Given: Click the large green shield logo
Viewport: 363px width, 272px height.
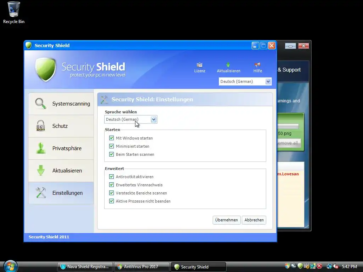Looking at the screenshot, I should [46, 69].
